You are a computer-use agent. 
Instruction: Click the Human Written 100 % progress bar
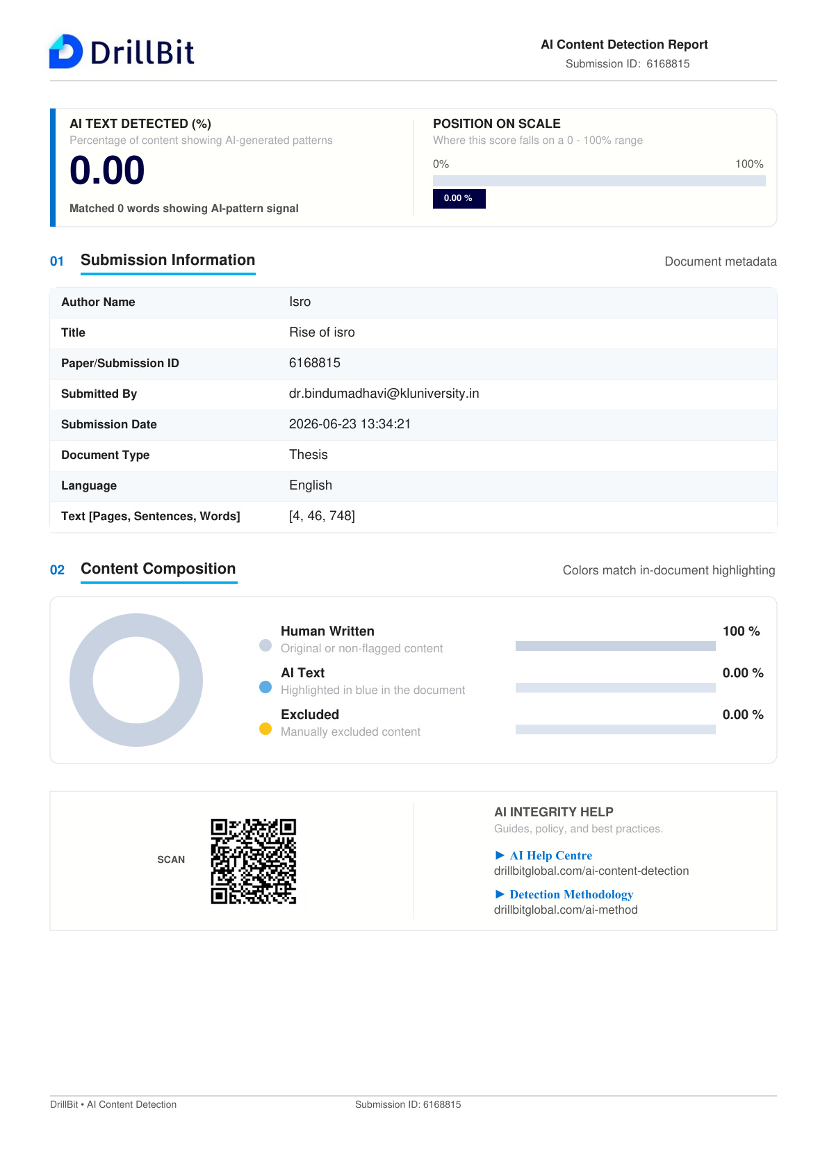tap(616, 646)
